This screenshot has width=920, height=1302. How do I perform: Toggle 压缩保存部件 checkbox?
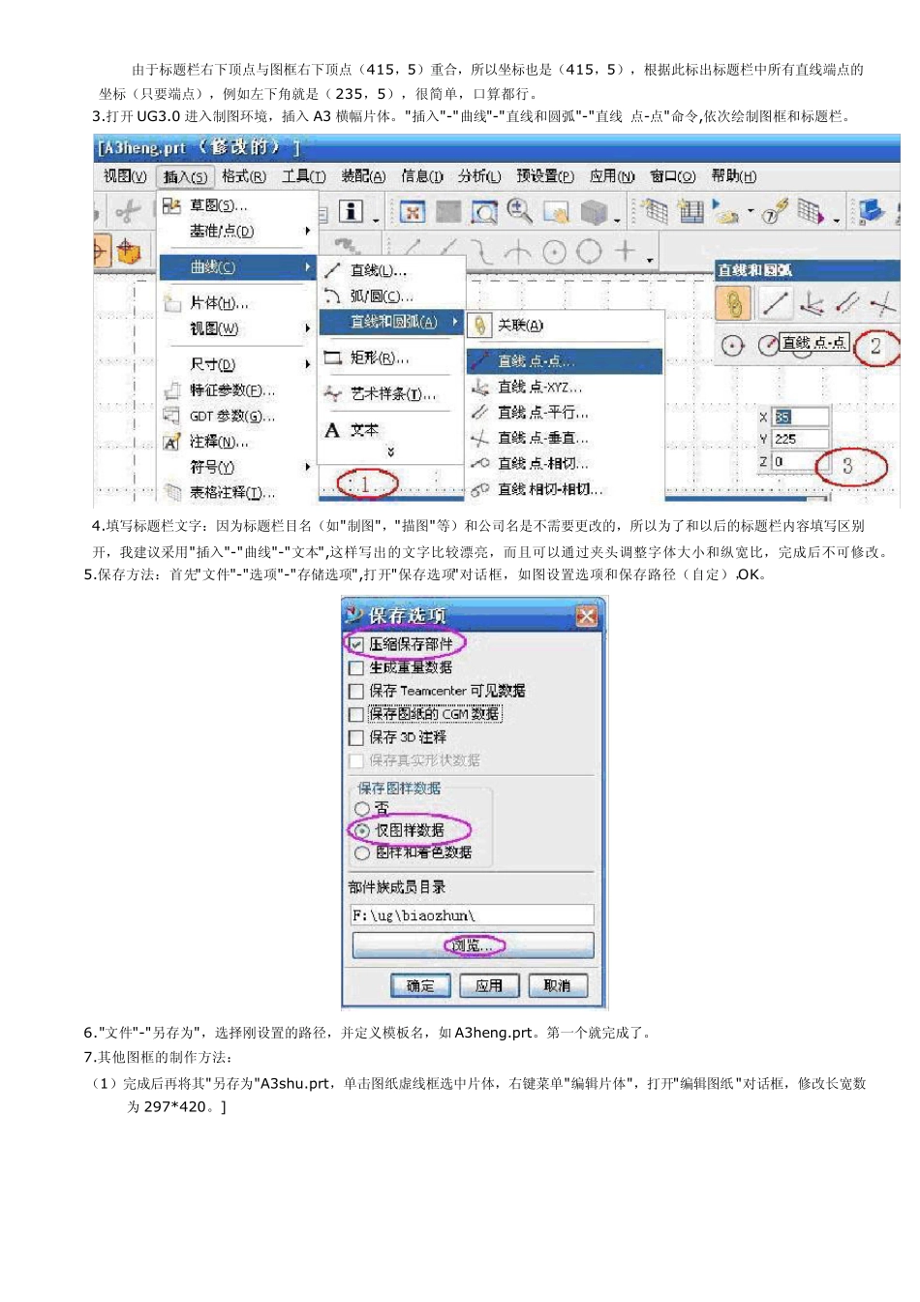click(356, 644)
